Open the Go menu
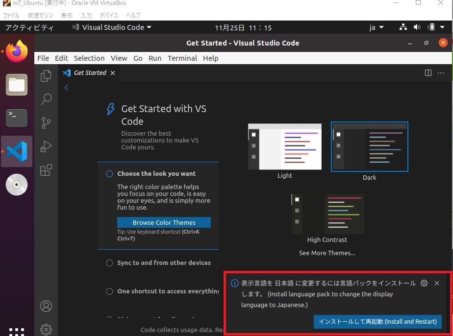 (138, 58)
